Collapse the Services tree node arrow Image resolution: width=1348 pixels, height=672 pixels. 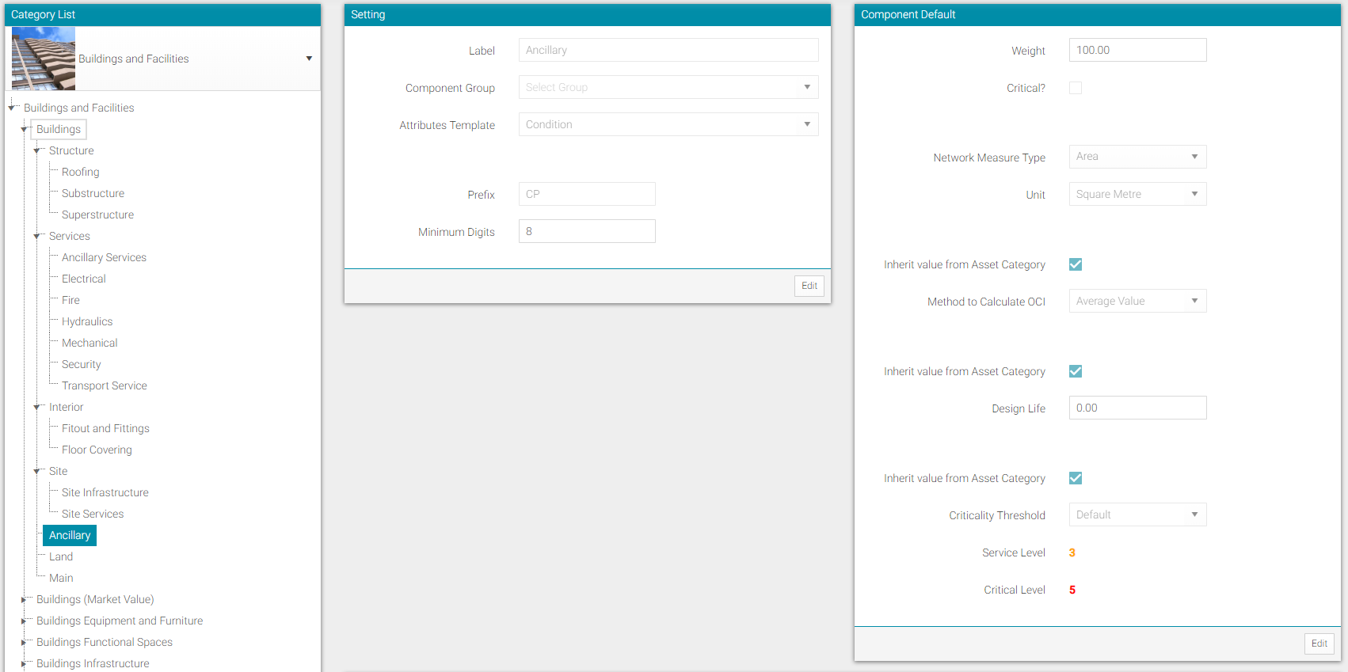tap(36, 236)
